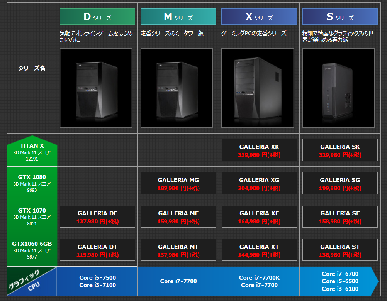Click the GTX1060 6GB row label

[32, 250]
